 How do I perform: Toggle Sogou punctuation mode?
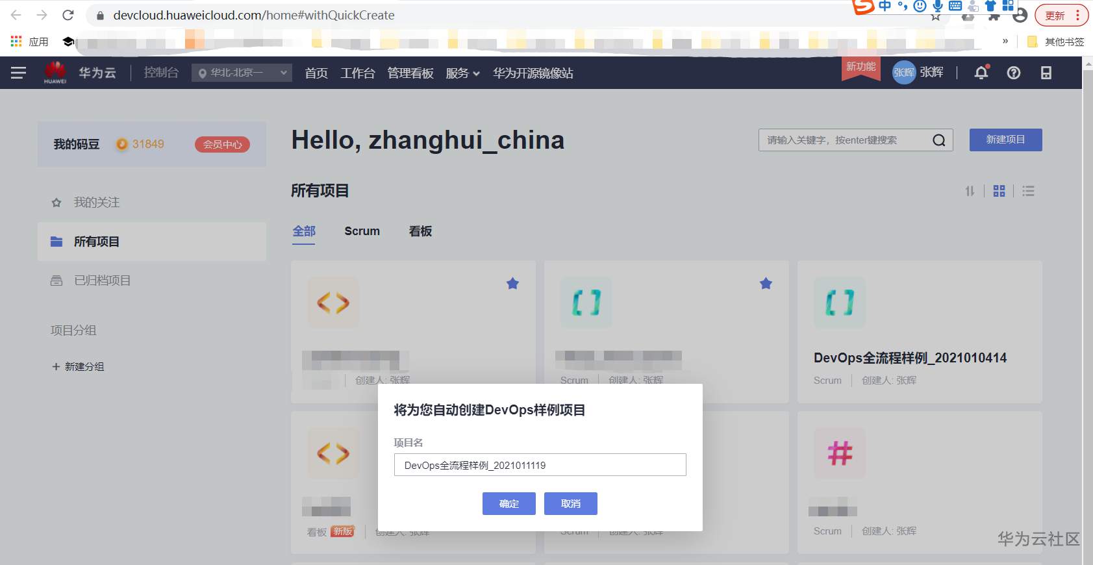click(x=903, y=6)
